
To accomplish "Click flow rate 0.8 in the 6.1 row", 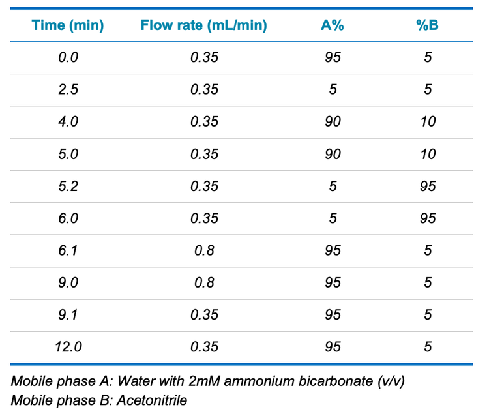I will click(204, 250).
